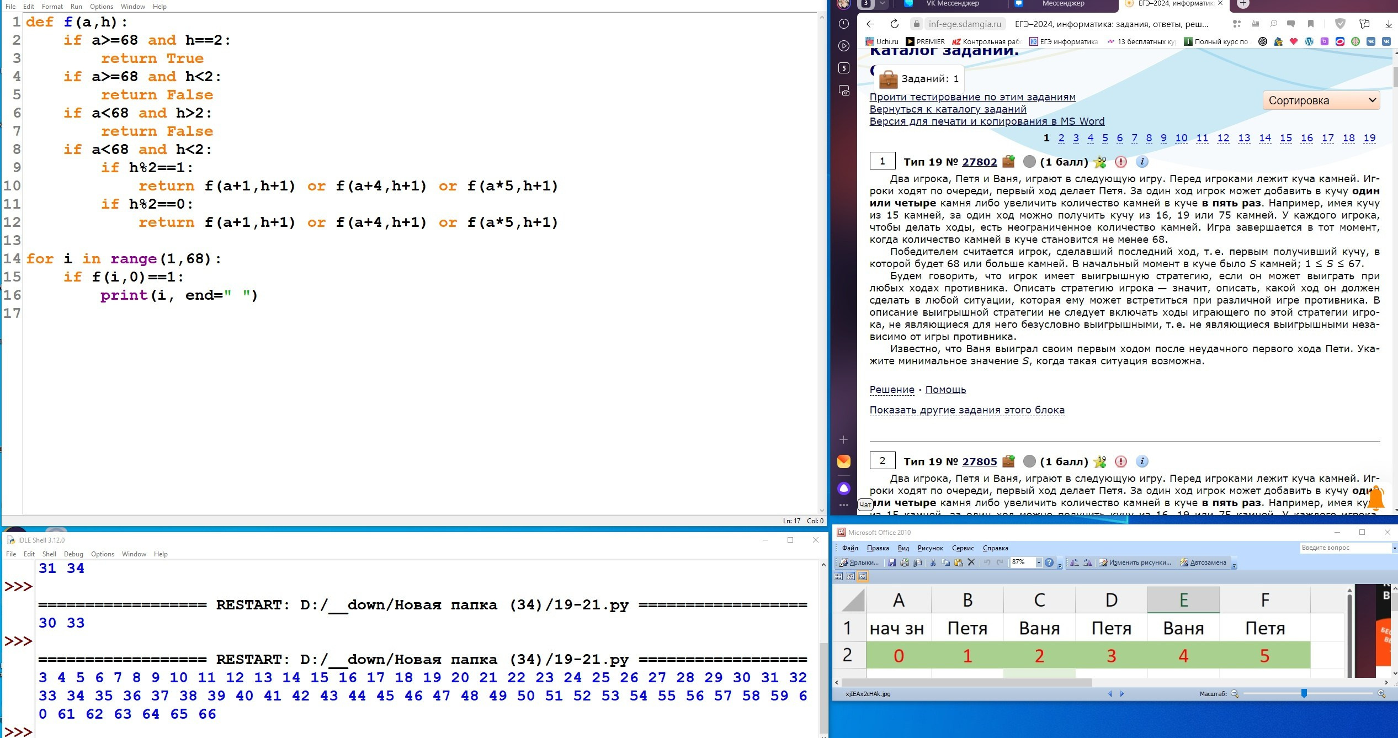Screen dimensions: 1398x738
Task: Click the rotate left icon
Action: coord(1074,562)
